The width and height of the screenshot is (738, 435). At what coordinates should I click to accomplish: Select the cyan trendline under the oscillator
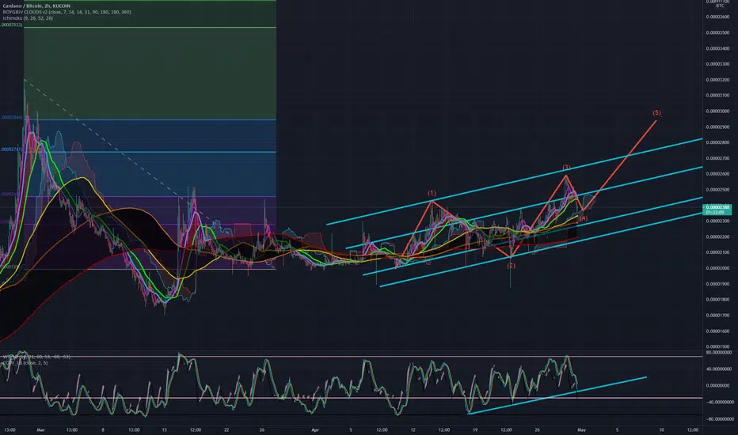(557, 395)
